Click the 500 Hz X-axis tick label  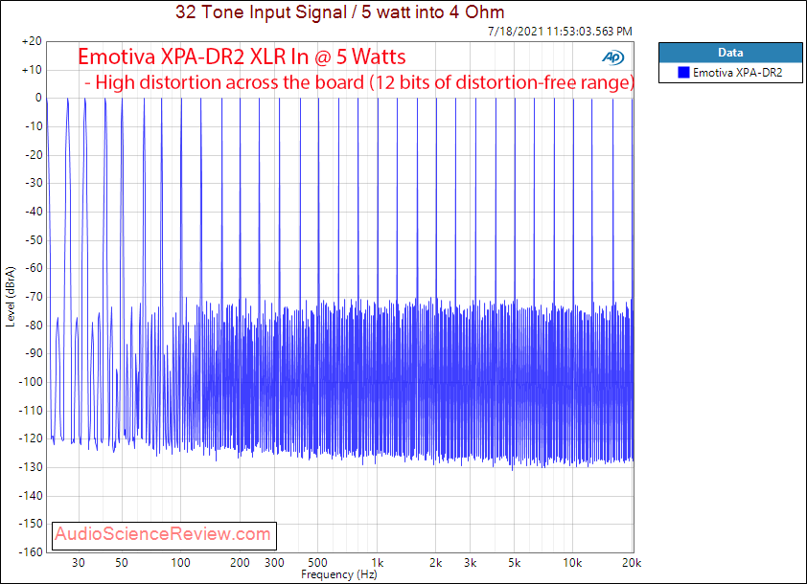tap(317, 563)
